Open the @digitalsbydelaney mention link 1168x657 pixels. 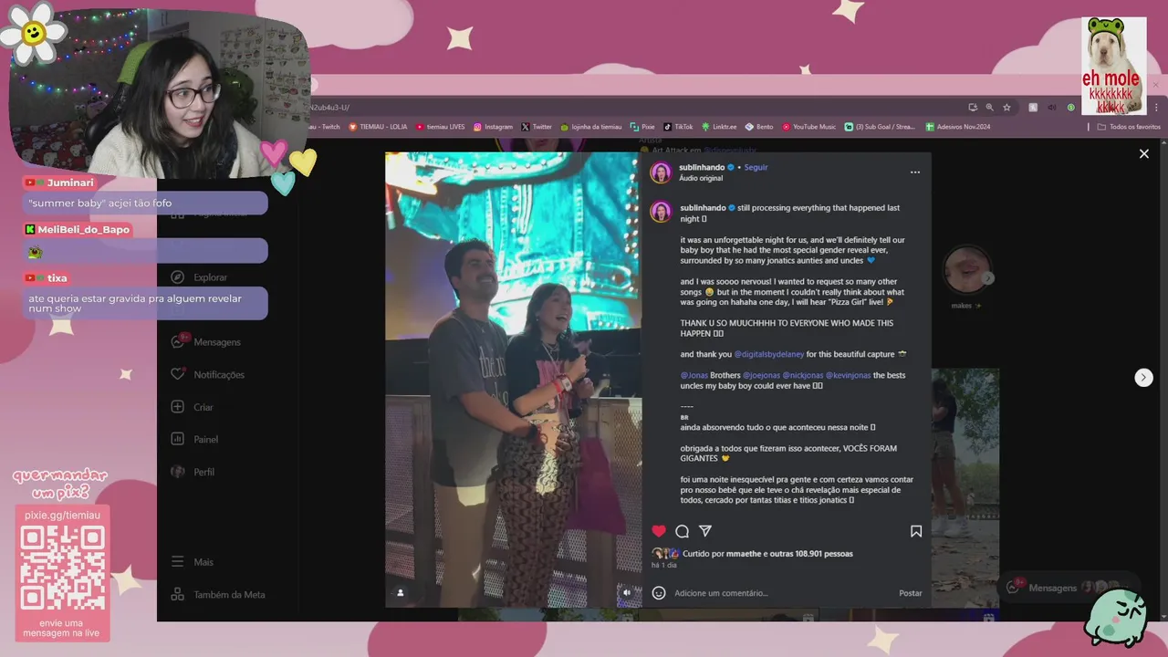point(768,354)
